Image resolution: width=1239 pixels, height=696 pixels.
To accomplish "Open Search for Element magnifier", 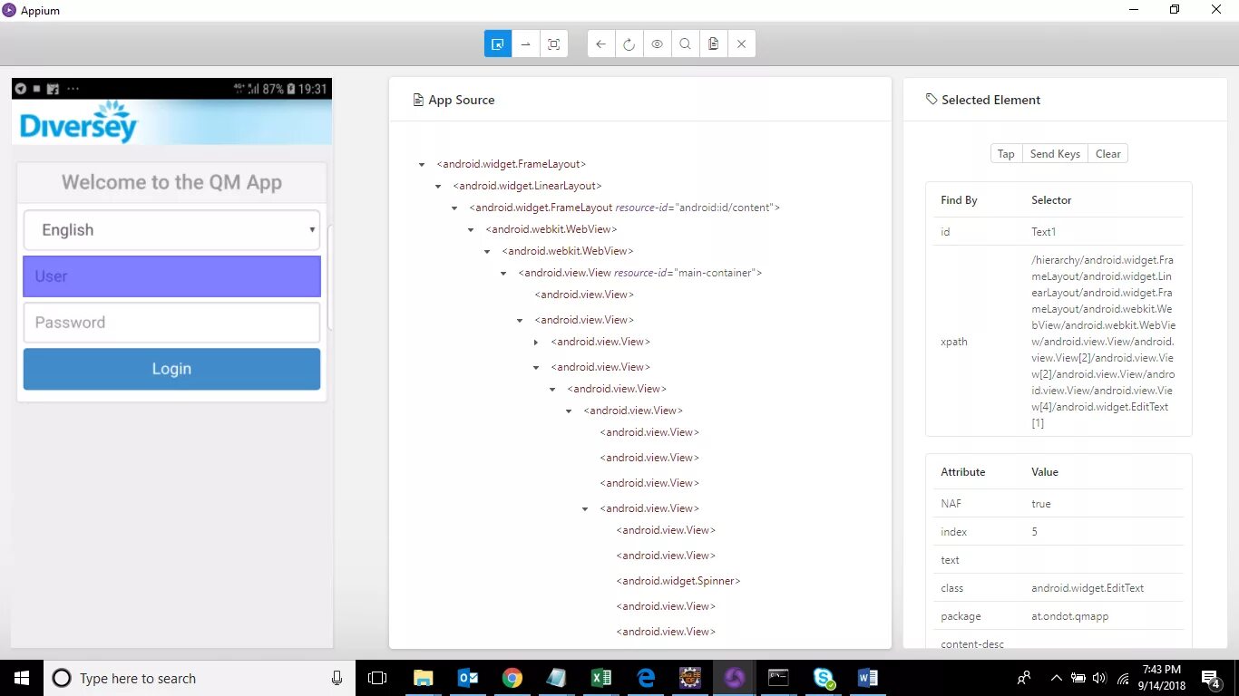I will coord(685,43).
